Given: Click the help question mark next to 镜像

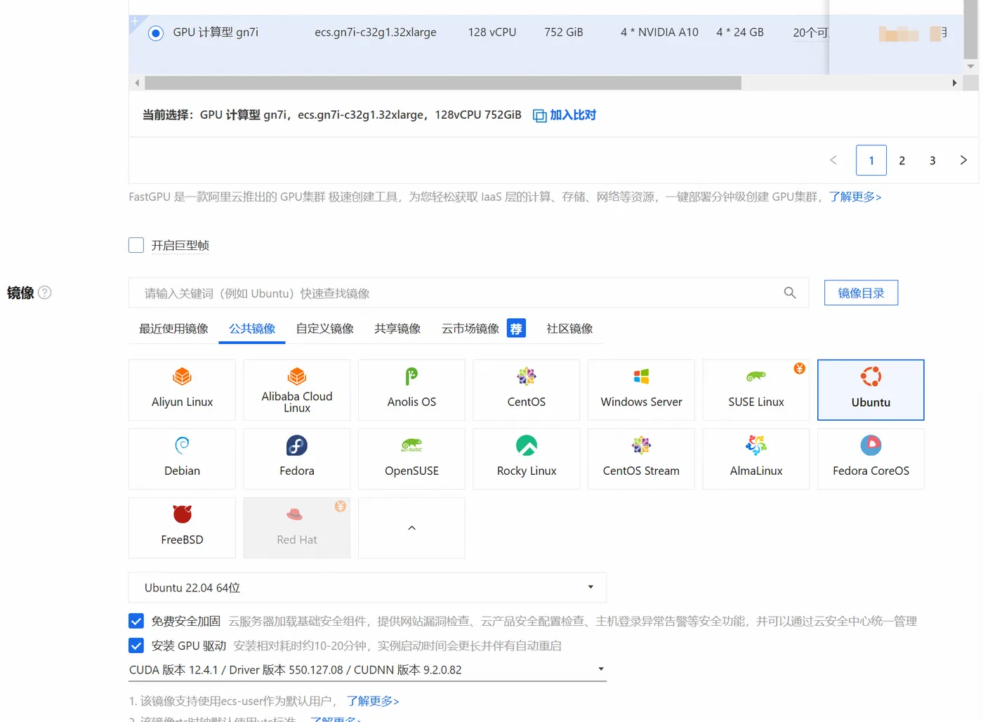Looking at the screenshot, I should coord(45,293).
